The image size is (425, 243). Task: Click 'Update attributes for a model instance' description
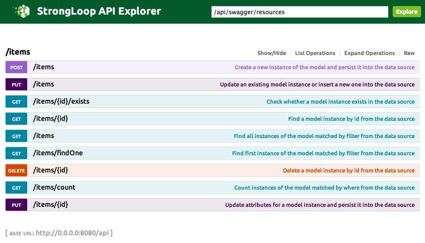(320, 205)
